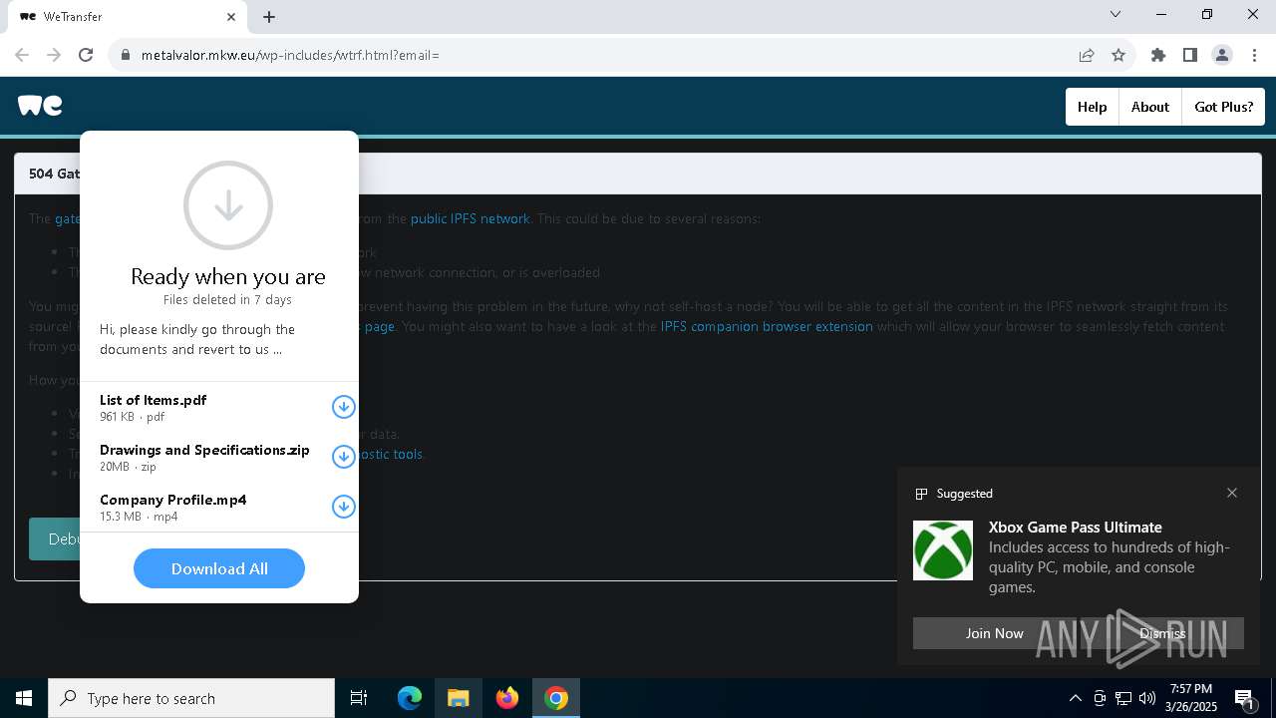Viewport: 1276px width, 718px height.
Task: Follow the public IPFS network link
Action: 470,218
